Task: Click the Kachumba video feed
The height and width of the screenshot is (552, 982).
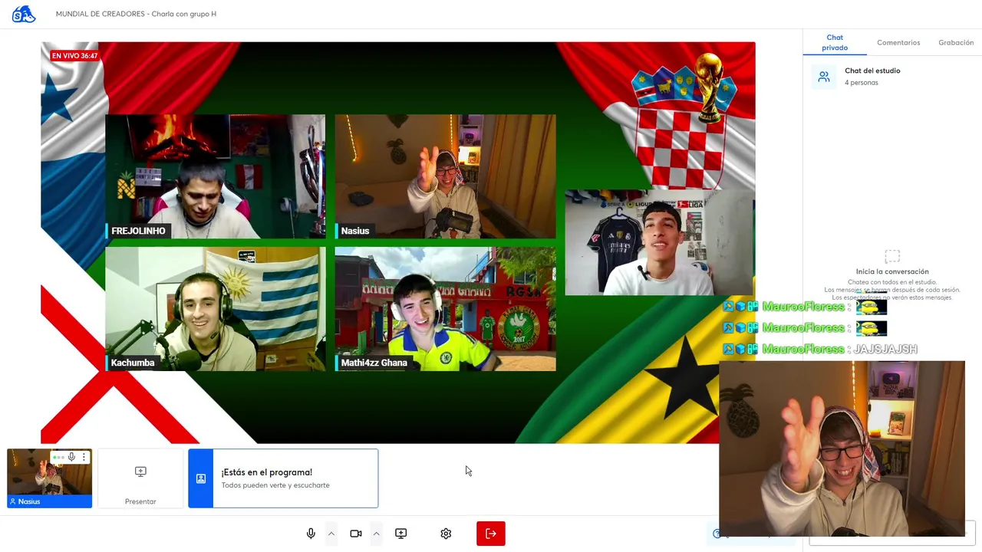Action: (x=216, y=308)
